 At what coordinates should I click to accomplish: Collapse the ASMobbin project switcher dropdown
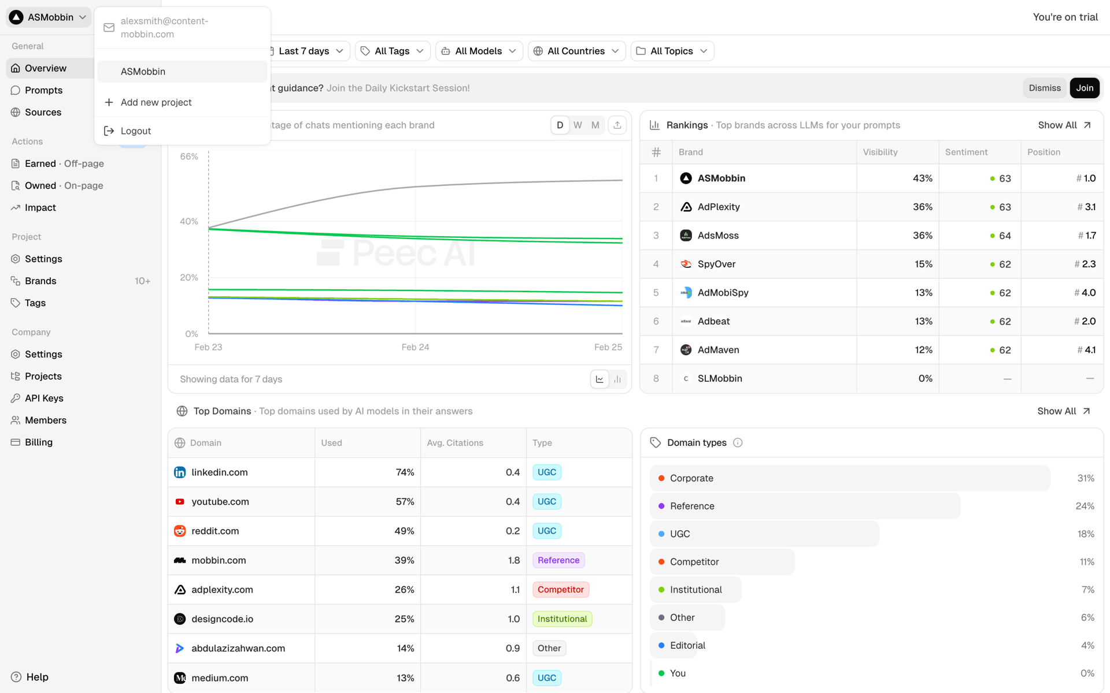click(49, 17)
